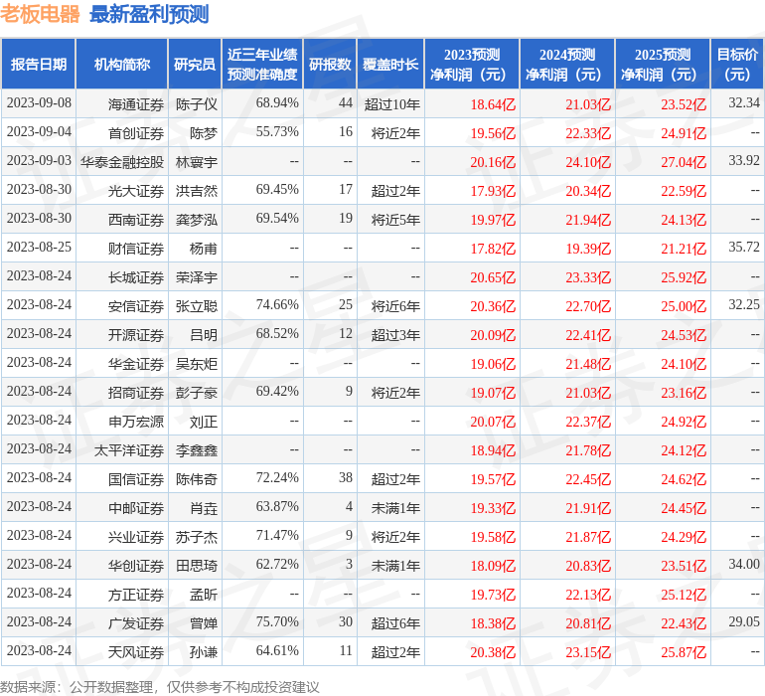Viewport: 765px width, 696px height.
Task: Click the 最新盈利预测 heading
Action: pyautogui.click(x=149, y=14)
